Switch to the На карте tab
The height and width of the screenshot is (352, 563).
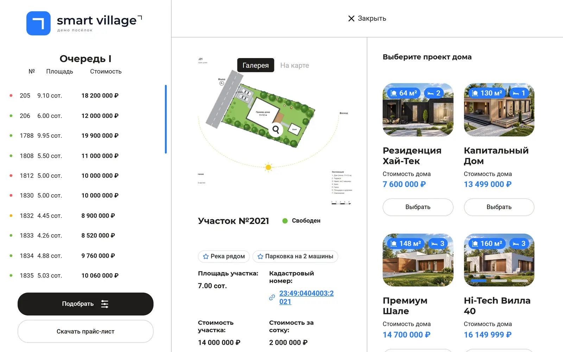coord(295,65)
